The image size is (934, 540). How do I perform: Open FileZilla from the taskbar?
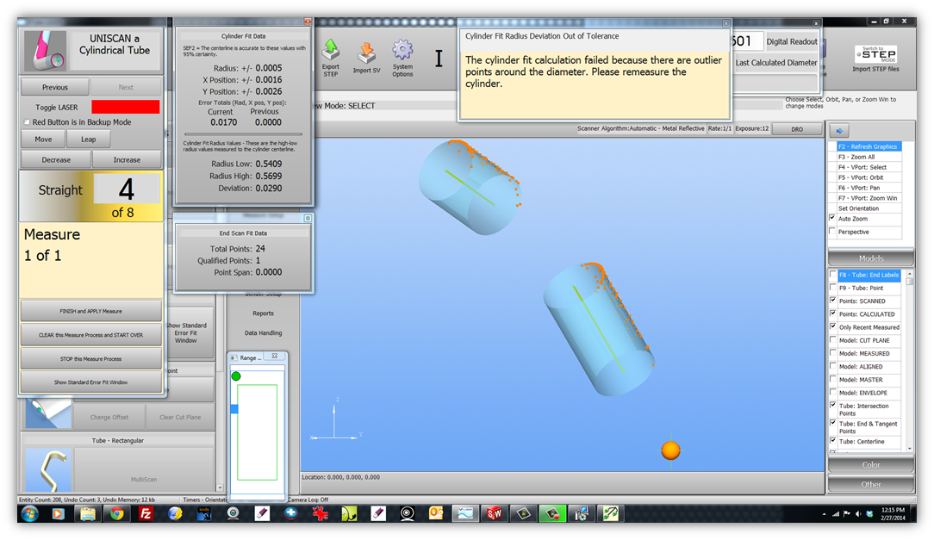tap(146, 514)
